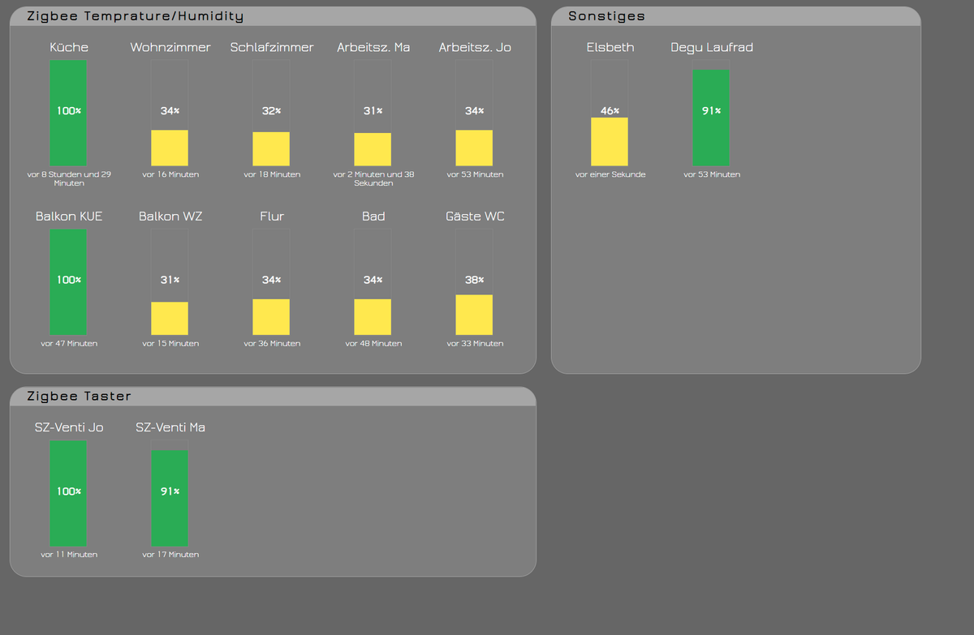The image size is (974, 635).
Task: Click the Flur humidity bar
Action: (271, 316)
